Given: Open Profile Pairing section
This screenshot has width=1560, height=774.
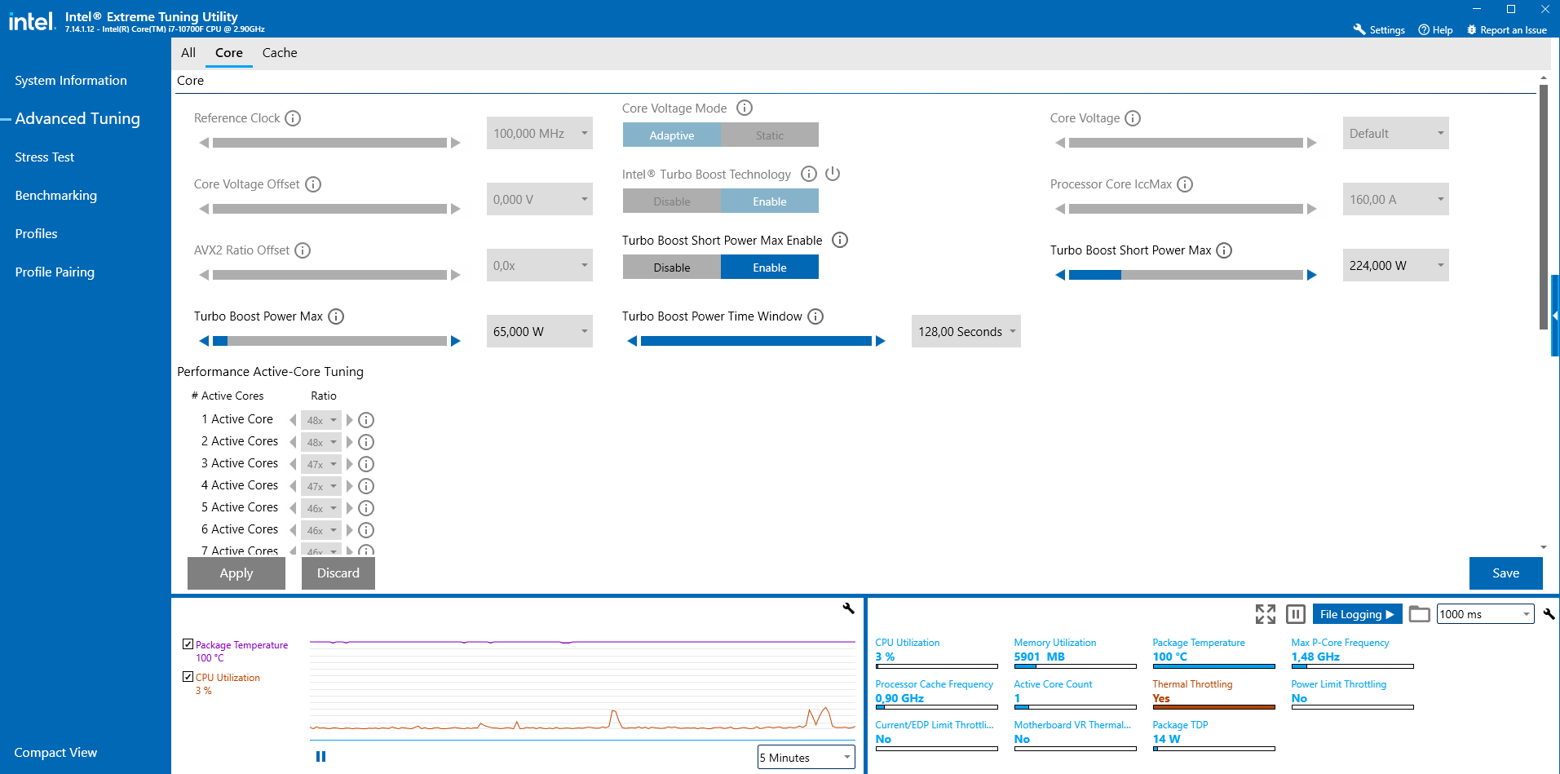Looking at the screenshot, I should pyautogui.click(x=55, y=272).
